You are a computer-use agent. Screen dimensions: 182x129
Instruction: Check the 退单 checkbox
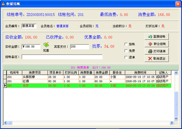pos(126,57)
